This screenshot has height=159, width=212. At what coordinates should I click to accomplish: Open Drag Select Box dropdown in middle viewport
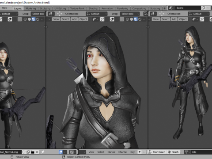(130, 14)
